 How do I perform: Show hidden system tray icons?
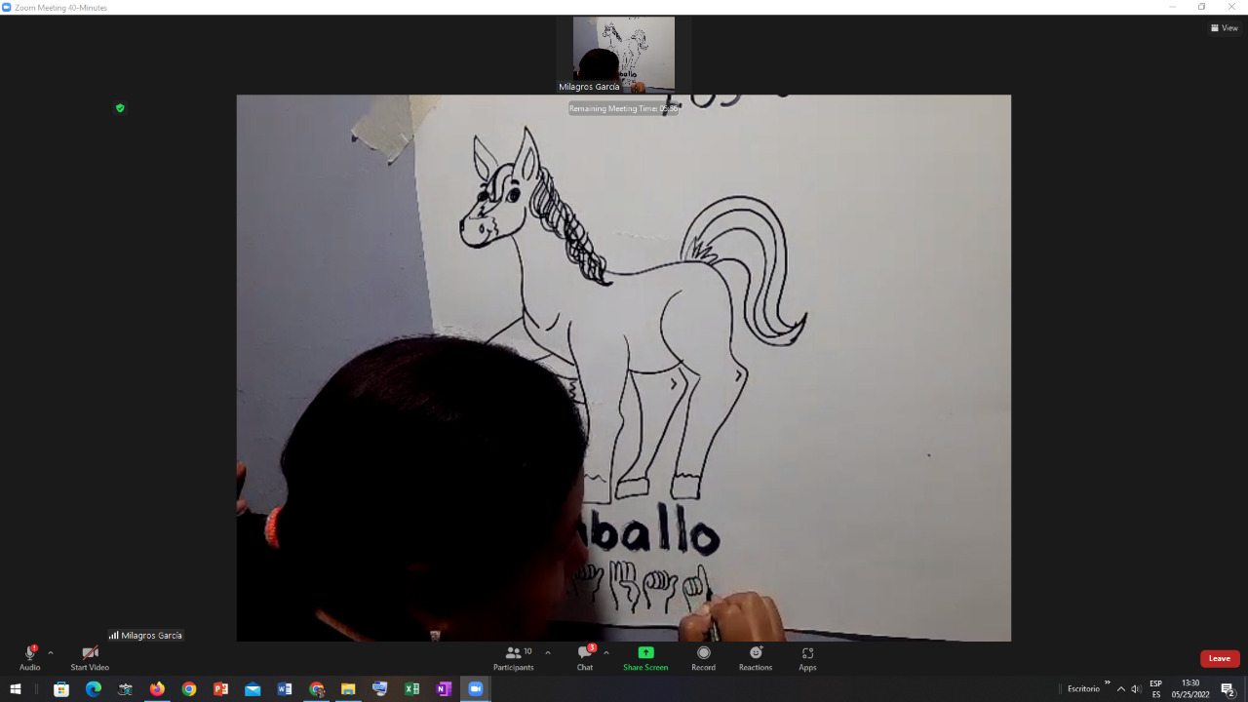coord(1120,689)
